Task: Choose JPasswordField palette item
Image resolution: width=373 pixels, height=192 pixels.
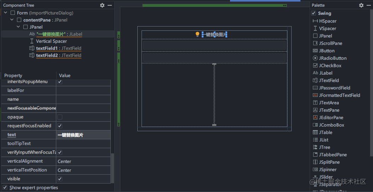Action: (331, 88)
